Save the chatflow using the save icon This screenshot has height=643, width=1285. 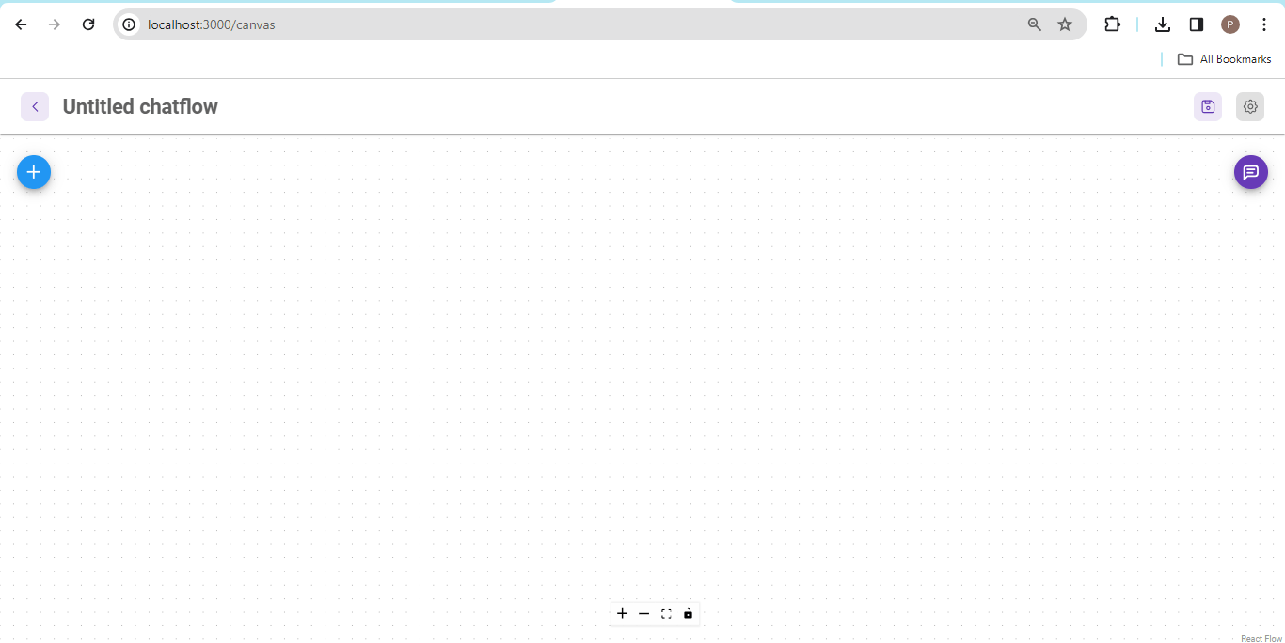(1208, 107)
